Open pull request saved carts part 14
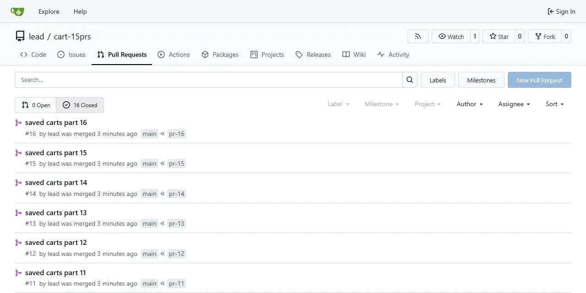 coord(56,183)
